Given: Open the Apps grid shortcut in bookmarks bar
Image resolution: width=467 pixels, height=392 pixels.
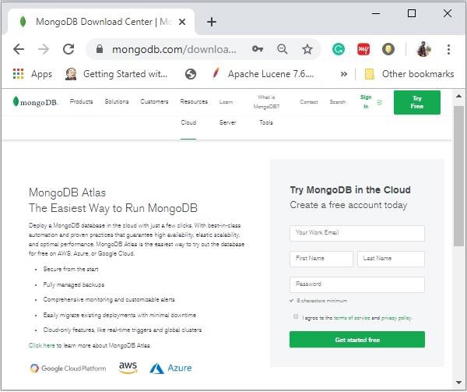Looking at the screenshot, I should pos(33,74).
